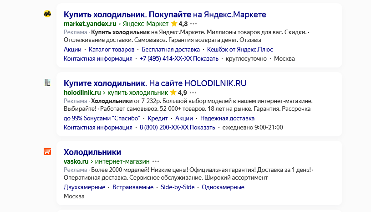Click the vasko.ru orange cart favicon
Viewport: 371px width, 212px height.
47,151
